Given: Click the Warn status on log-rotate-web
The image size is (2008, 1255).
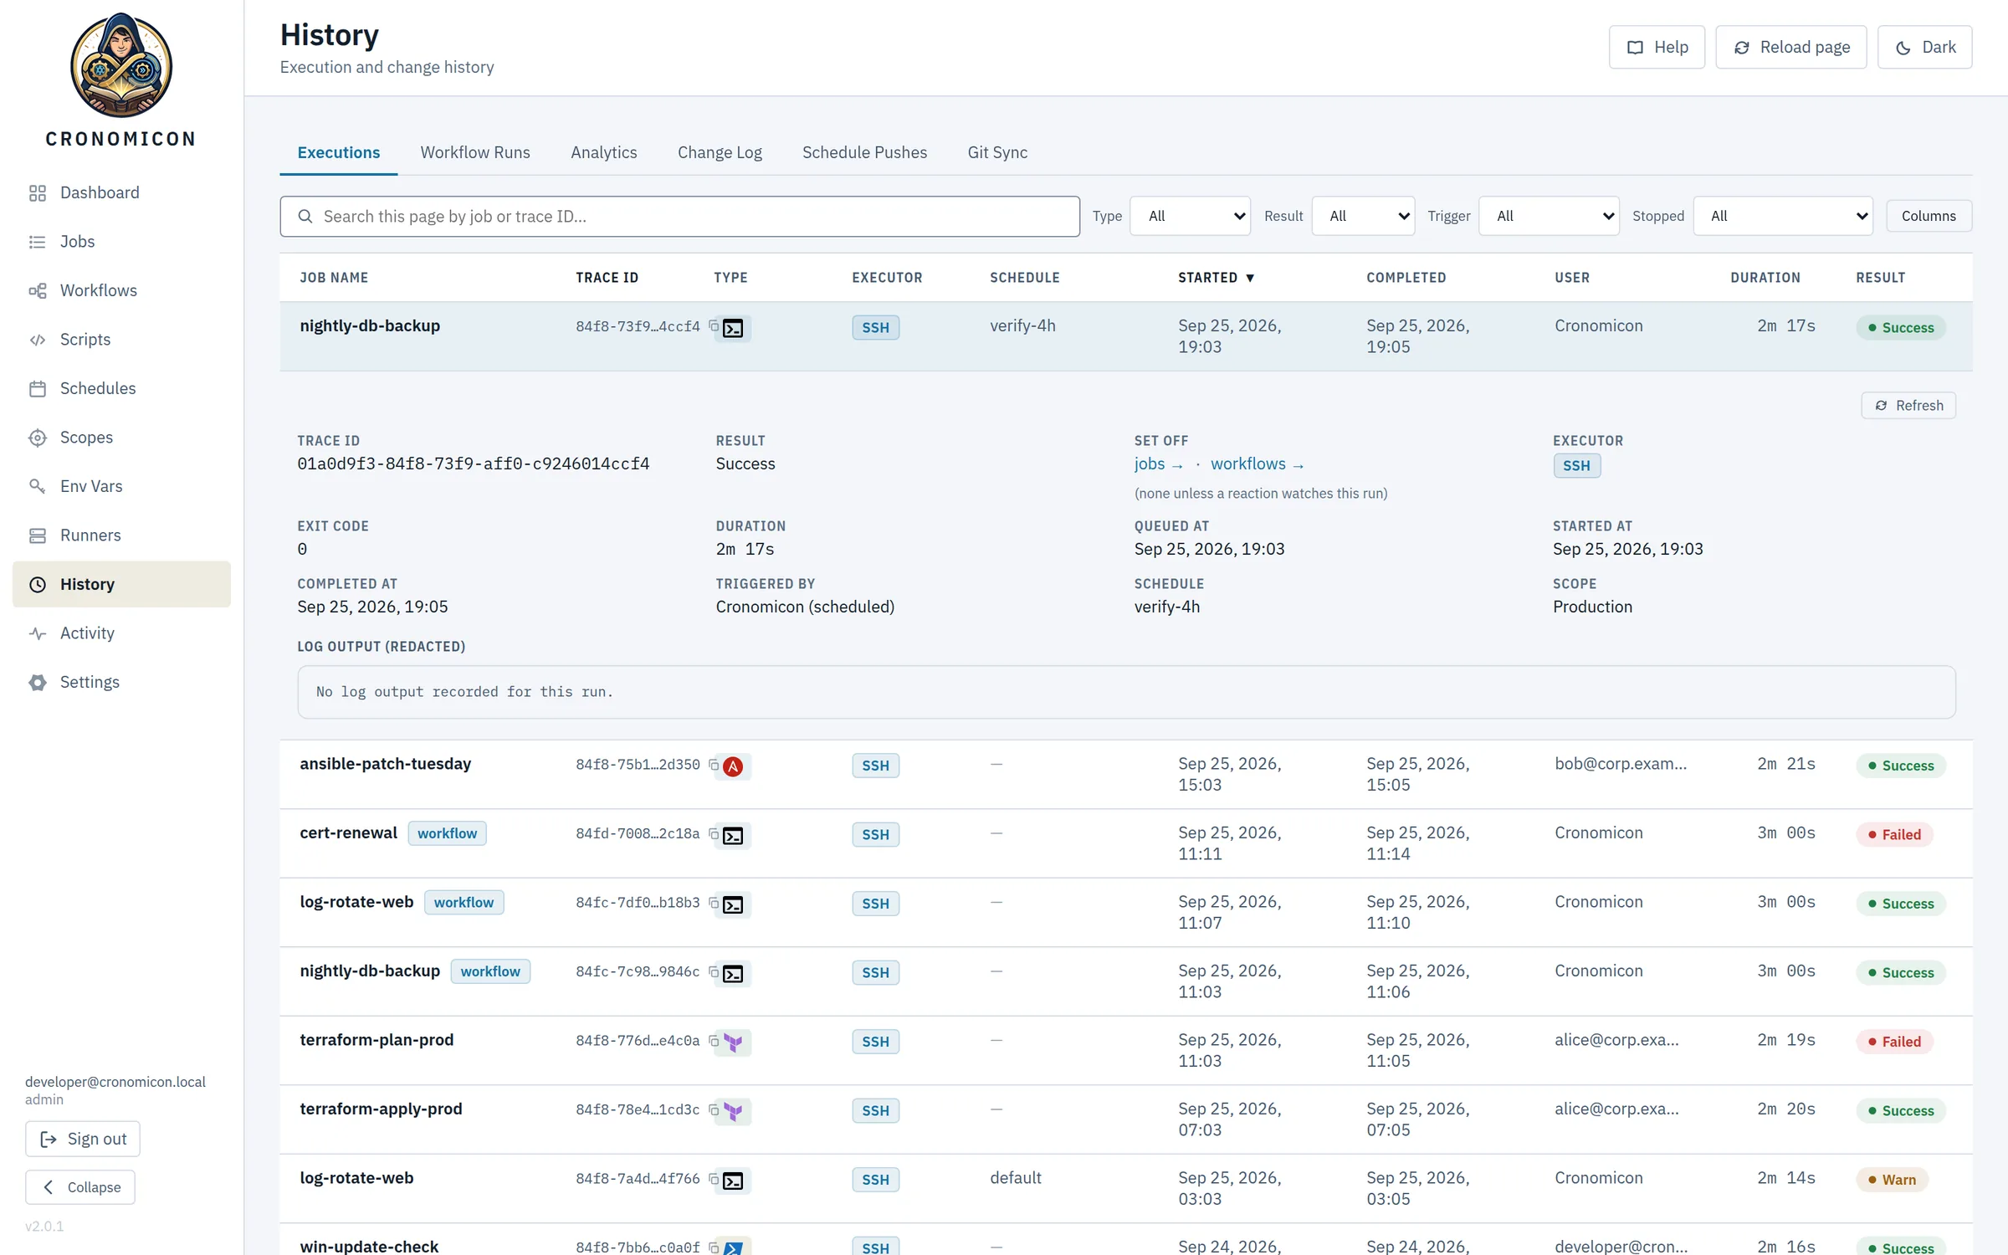Looking at the screenshot, I should pyautogui.click(x=1892, y=1180).
